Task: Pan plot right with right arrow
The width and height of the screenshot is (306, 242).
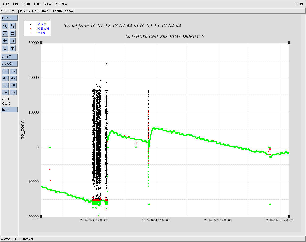Action: (x=13, y=41)
